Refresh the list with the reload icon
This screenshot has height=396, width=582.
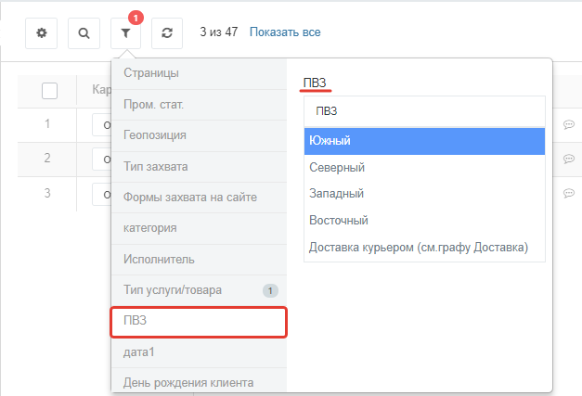point(167,33)
